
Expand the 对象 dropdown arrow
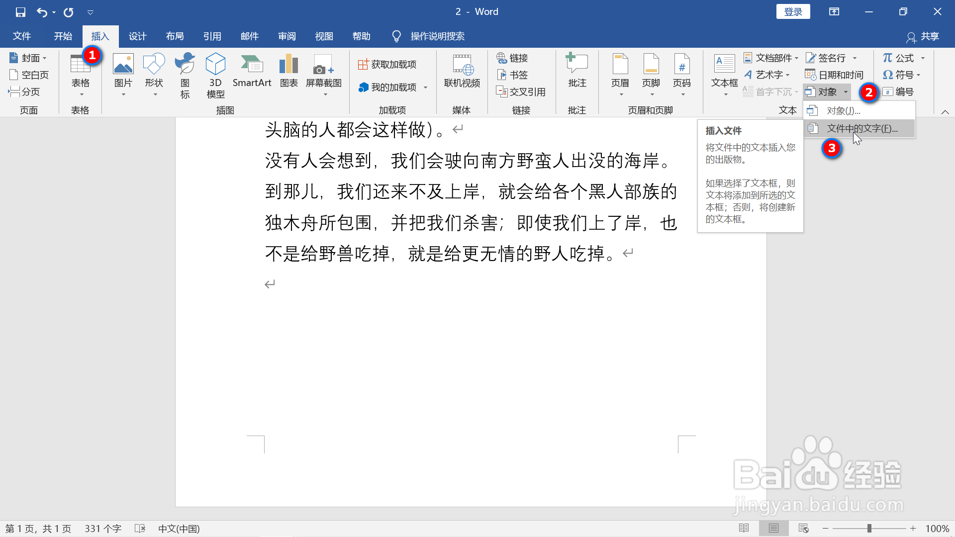[x=846, y=92]
